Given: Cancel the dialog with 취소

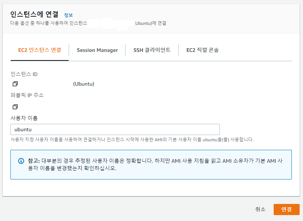Looking at the screenshot, I should tap(261, 209).
